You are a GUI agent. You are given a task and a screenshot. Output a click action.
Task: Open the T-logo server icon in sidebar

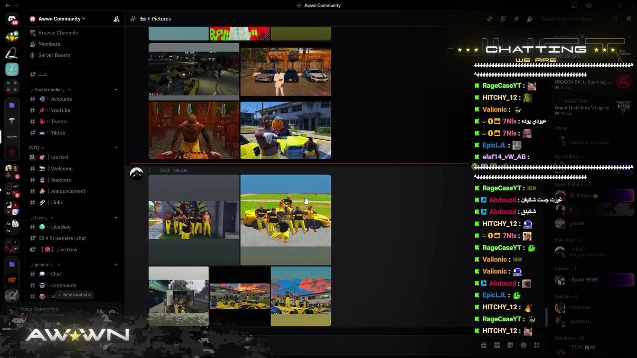point(12,121)
